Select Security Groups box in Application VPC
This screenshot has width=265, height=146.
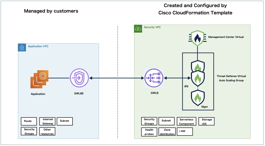(x=29, y=131)
